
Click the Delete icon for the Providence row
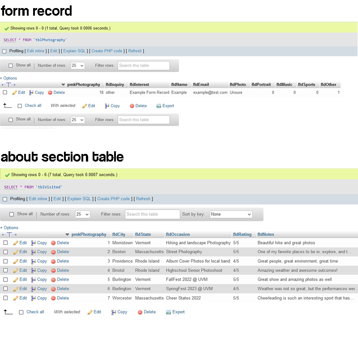[x=53, y=261]
